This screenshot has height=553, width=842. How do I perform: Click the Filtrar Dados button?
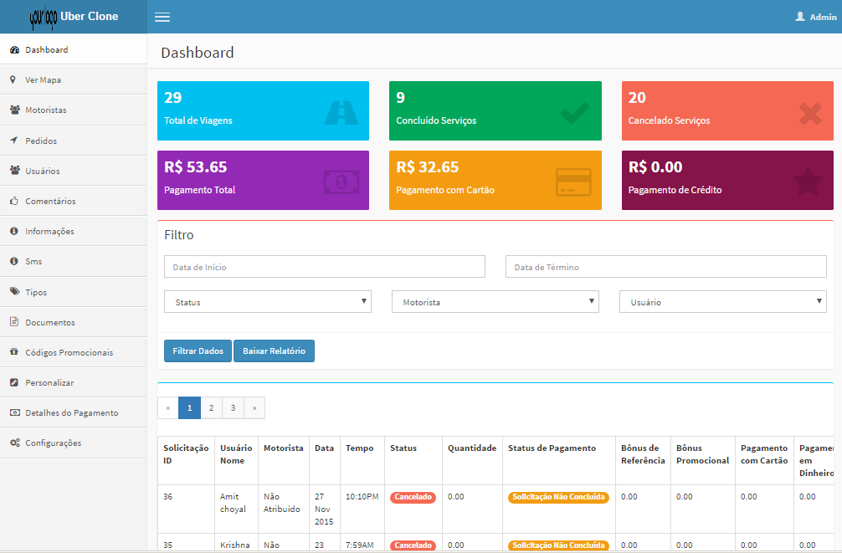coord(198,351)
